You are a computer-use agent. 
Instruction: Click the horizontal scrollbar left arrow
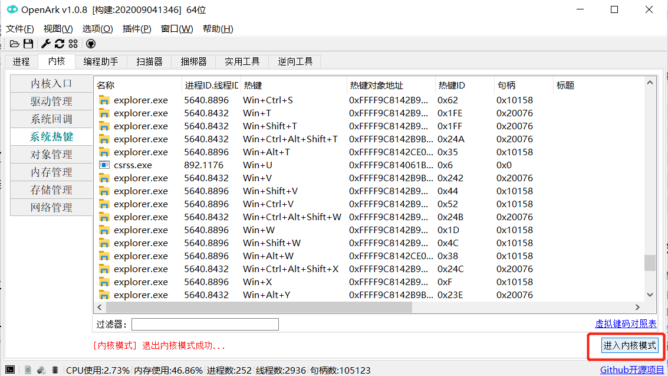coord(100,307)
